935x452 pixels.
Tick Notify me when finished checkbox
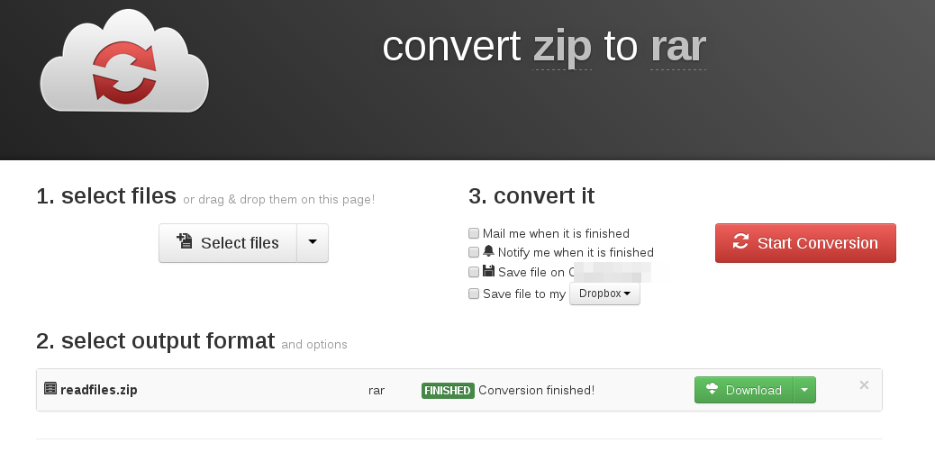click(x=474, y=253)
